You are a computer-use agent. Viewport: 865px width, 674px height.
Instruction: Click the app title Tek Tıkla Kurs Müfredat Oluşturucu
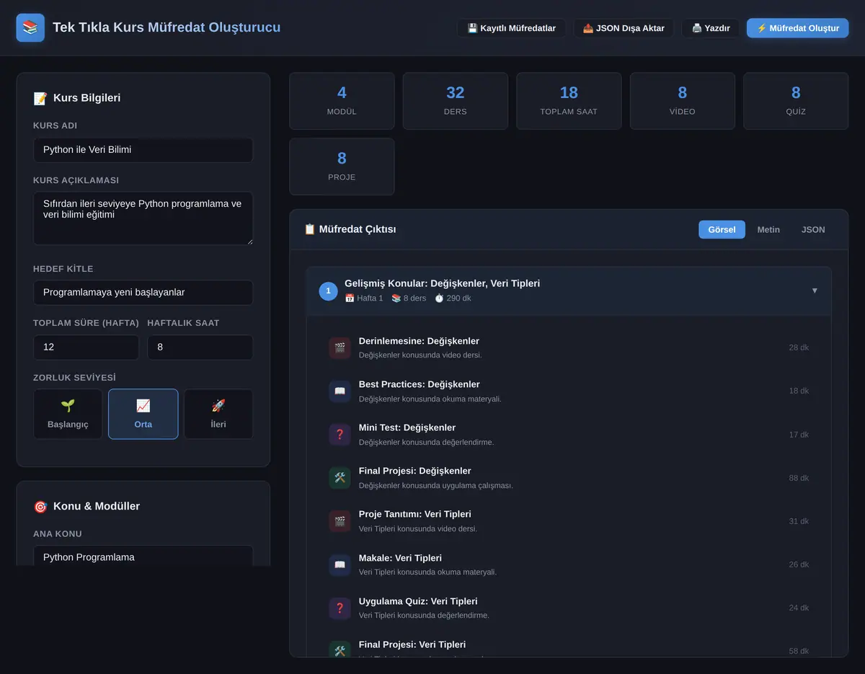pyautogui.click(x=167, y=27)
